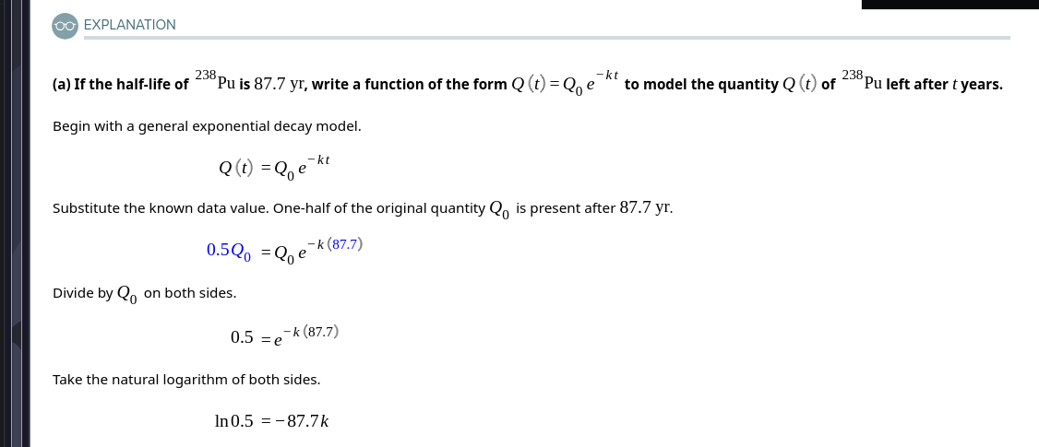Screen dimensions: 1039x447
Task: Click the line "Divide by Q₀ on both sides"
Action: (x=144, y=294)
